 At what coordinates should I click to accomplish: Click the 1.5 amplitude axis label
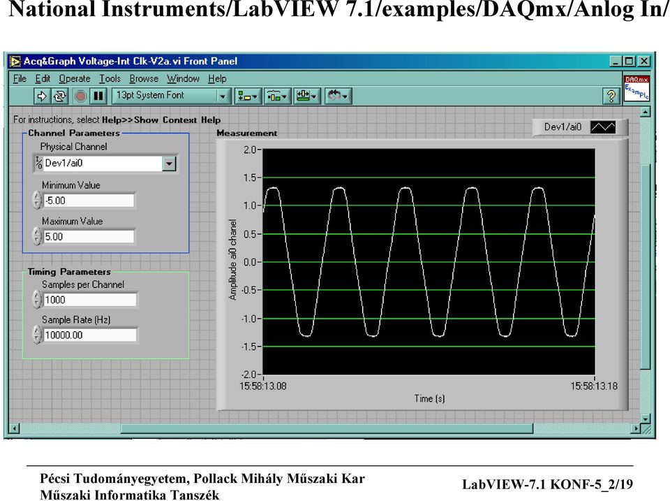click(250, 177)
